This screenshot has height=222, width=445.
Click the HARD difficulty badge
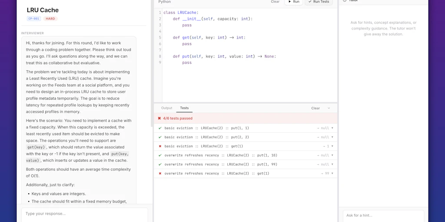[50, 19]
